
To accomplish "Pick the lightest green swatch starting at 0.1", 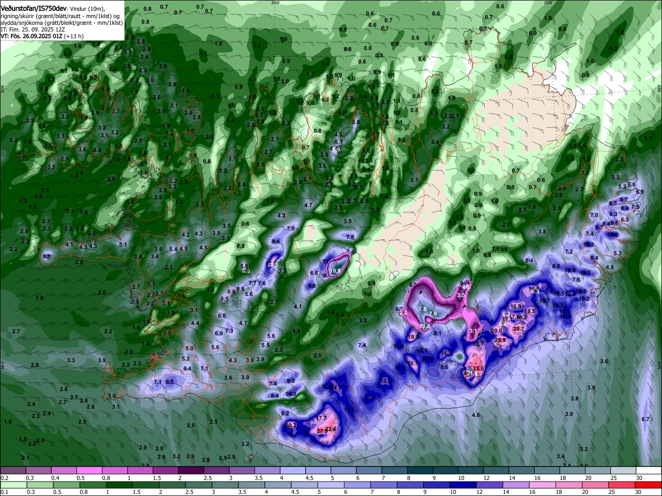I will [x=14, y=485].
